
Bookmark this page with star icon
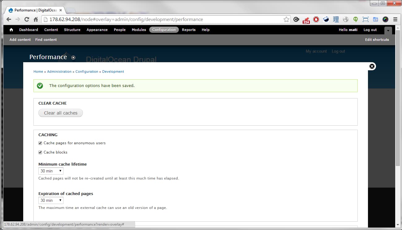(x=286, y=20)
